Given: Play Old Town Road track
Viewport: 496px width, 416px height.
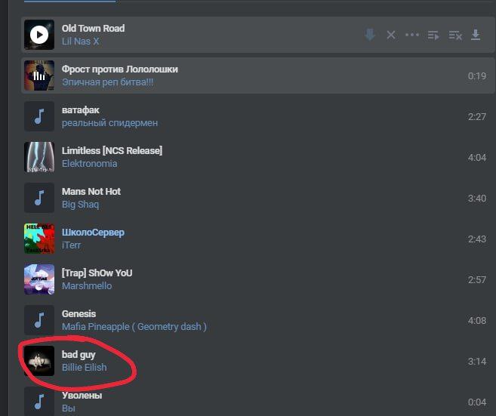Looking at the screenshot, I should (x=39, y=35).
